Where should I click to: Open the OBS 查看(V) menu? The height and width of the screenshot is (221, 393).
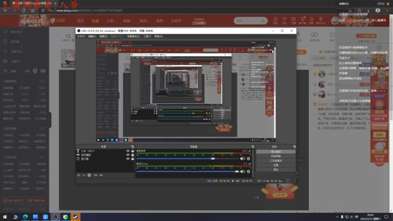[x=103, y=36]
